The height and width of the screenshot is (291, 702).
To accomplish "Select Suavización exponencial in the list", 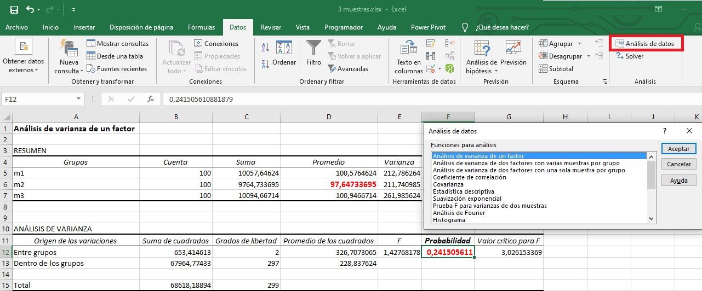I will tap(467, 199).
